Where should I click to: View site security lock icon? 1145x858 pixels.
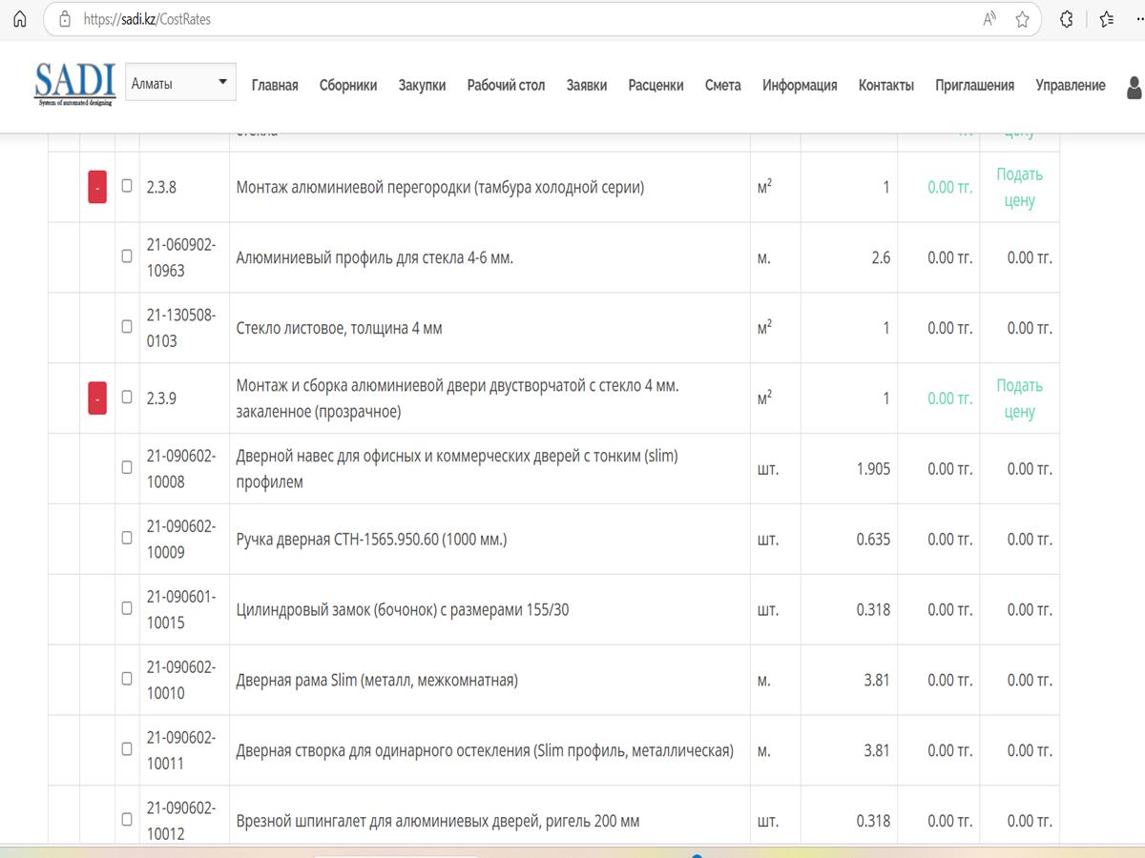[x=65, y=19]
